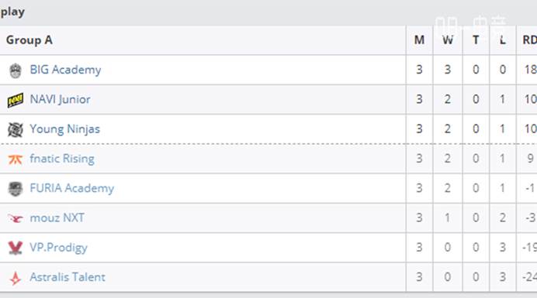Open the FURIA Academy team link
The image size is (537, 298).
[x=71, y=188]
